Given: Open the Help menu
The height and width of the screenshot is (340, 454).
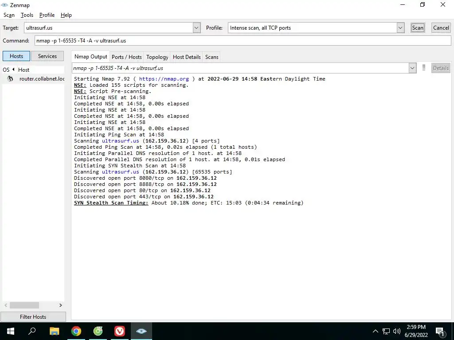Looking at the screenshot, I should (x=66, y=15).
